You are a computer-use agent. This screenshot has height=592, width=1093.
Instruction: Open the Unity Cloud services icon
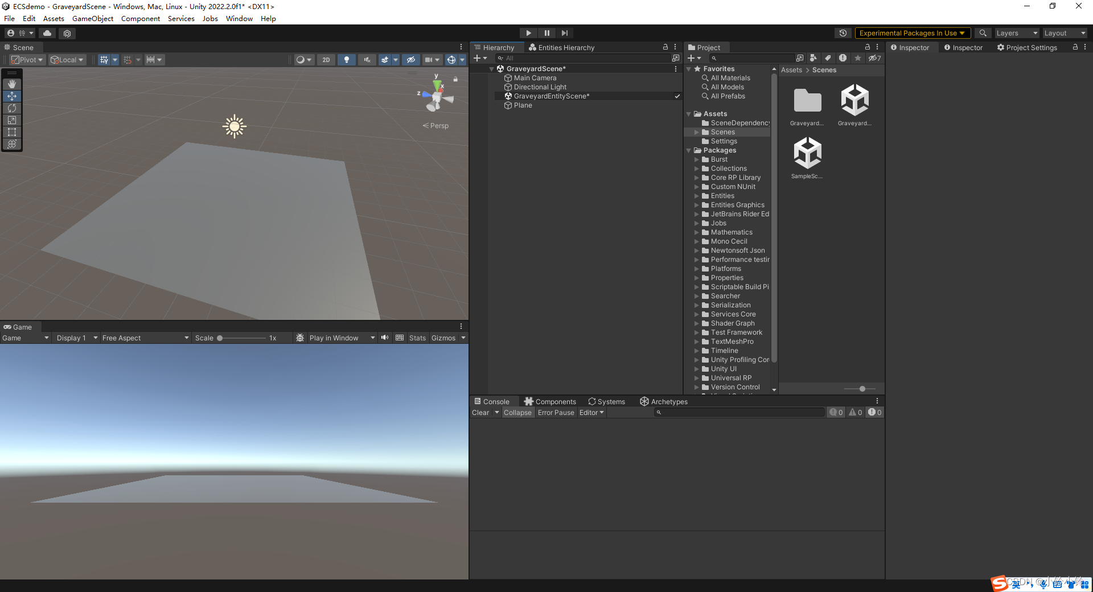click(x=47, y=33)
